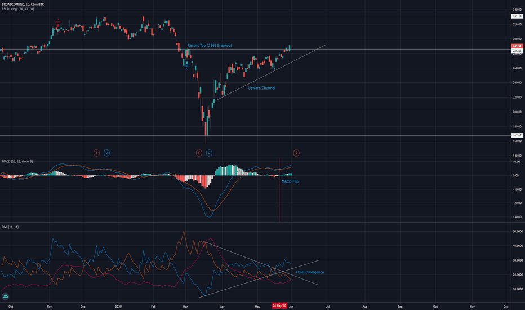Click the 40.0000 DMI axis label

click(x=518, y=246)
